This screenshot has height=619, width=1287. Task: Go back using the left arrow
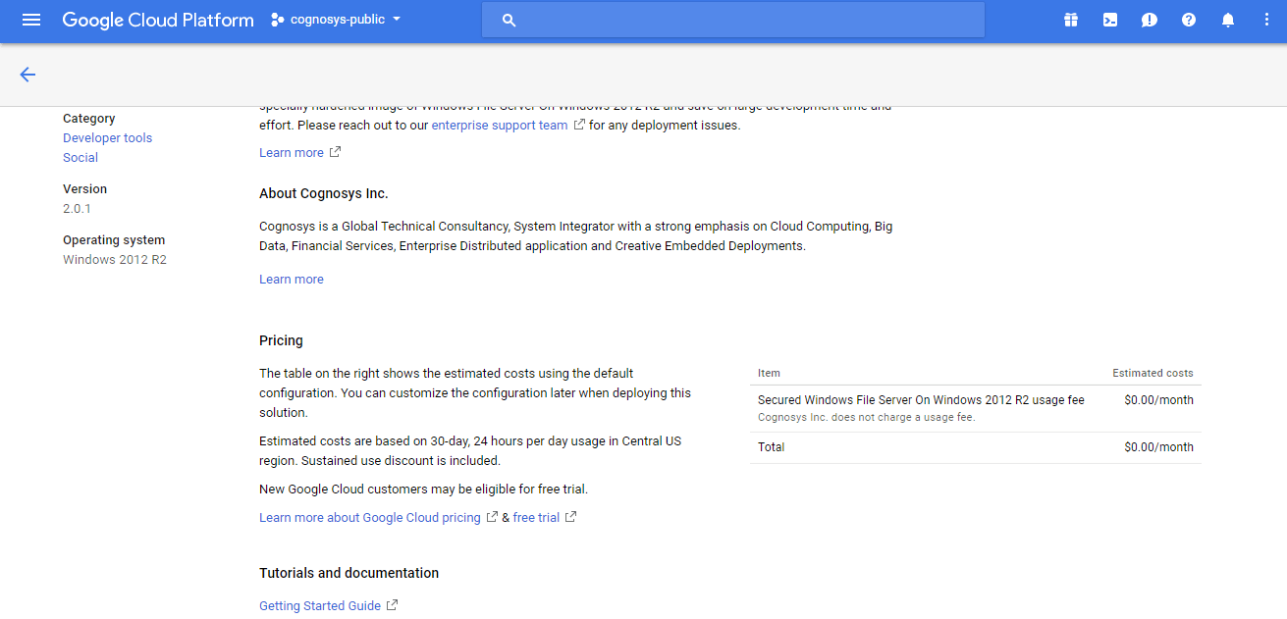click(x=27, y=75)
